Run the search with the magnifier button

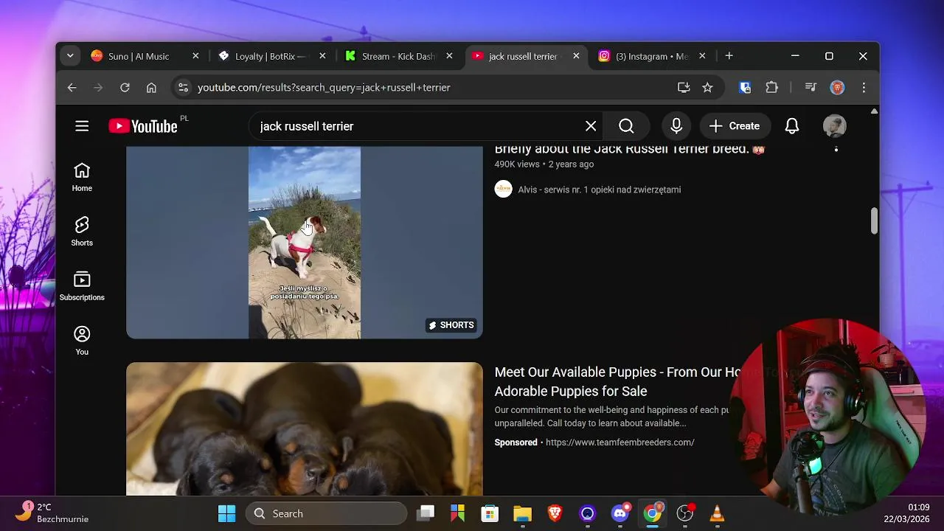point(626,126)
